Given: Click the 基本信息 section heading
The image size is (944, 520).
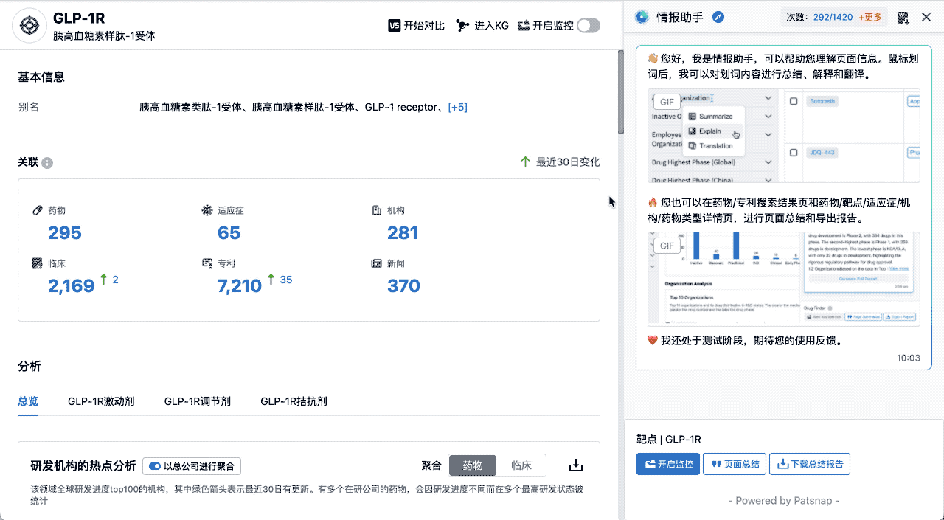Looking at the screenshot, I should point(41,77).
